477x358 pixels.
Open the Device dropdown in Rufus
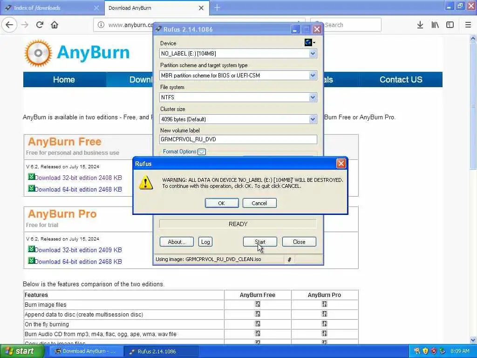click(313, 54)
